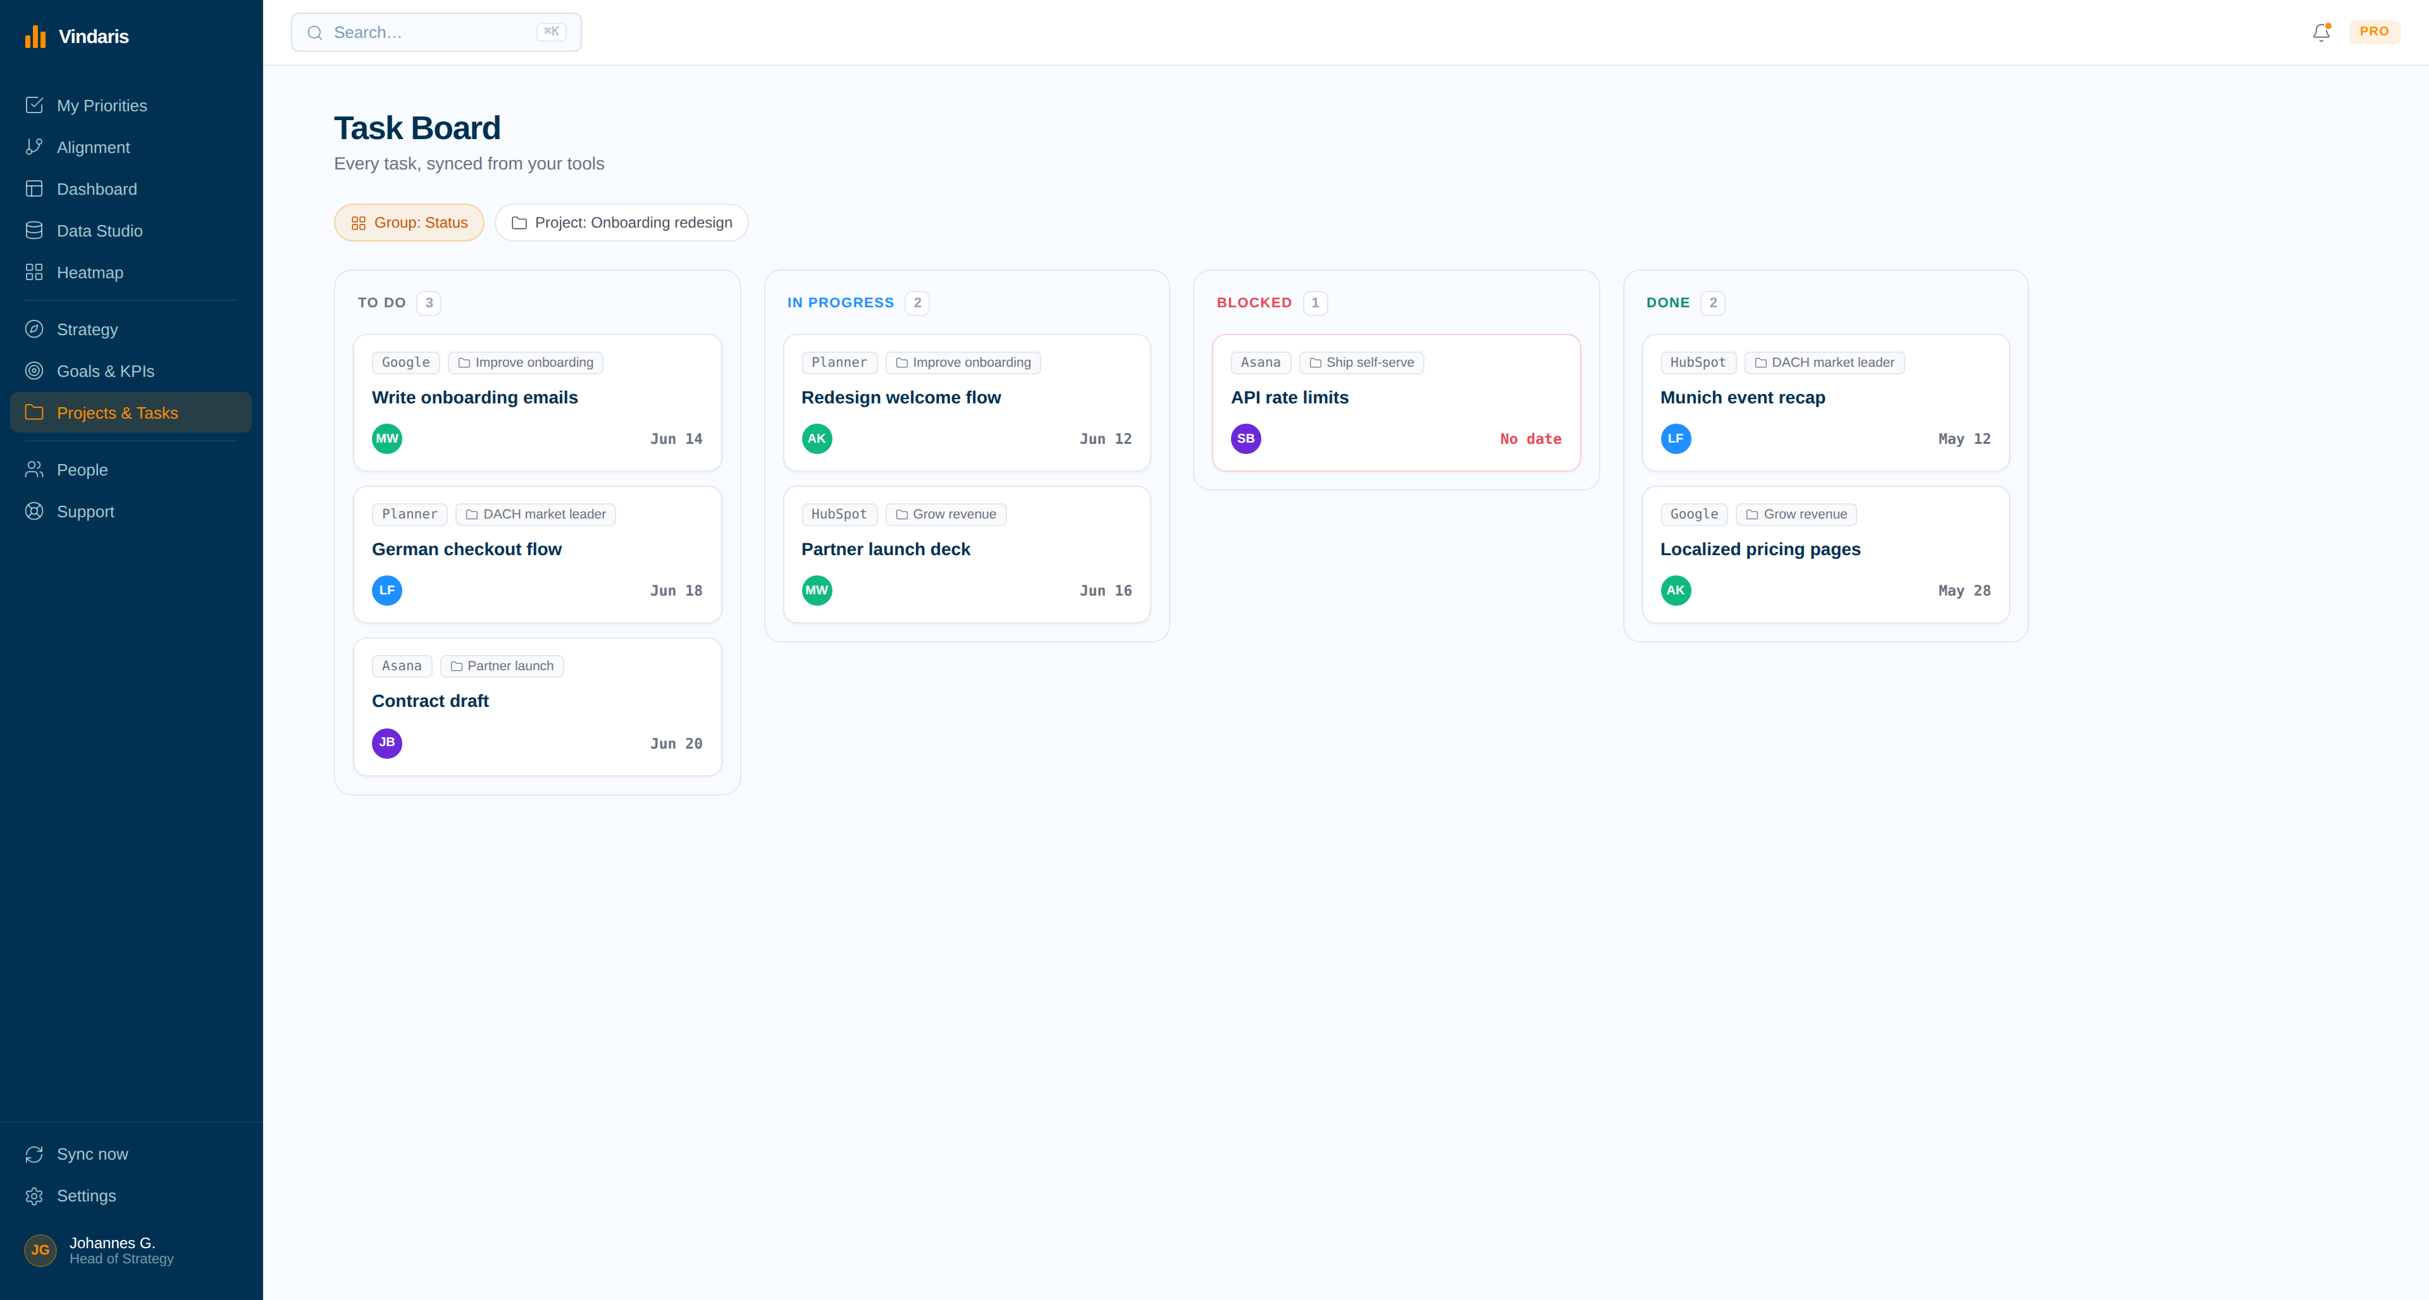This screenshot has height=1300, width=2429.
Task: Click the Alignment branch icon
Action: pos(34,147)
